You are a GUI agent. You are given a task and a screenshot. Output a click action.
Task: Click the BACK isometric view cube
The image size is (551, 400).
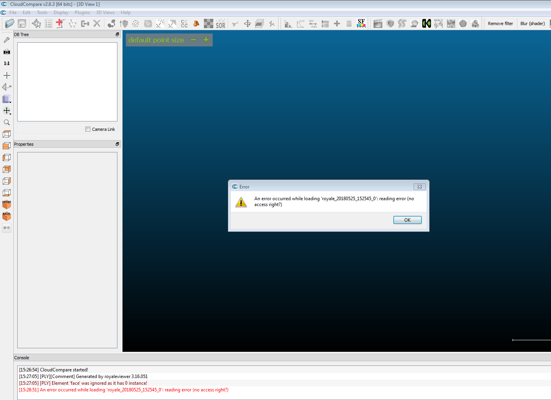click(7, 216)
